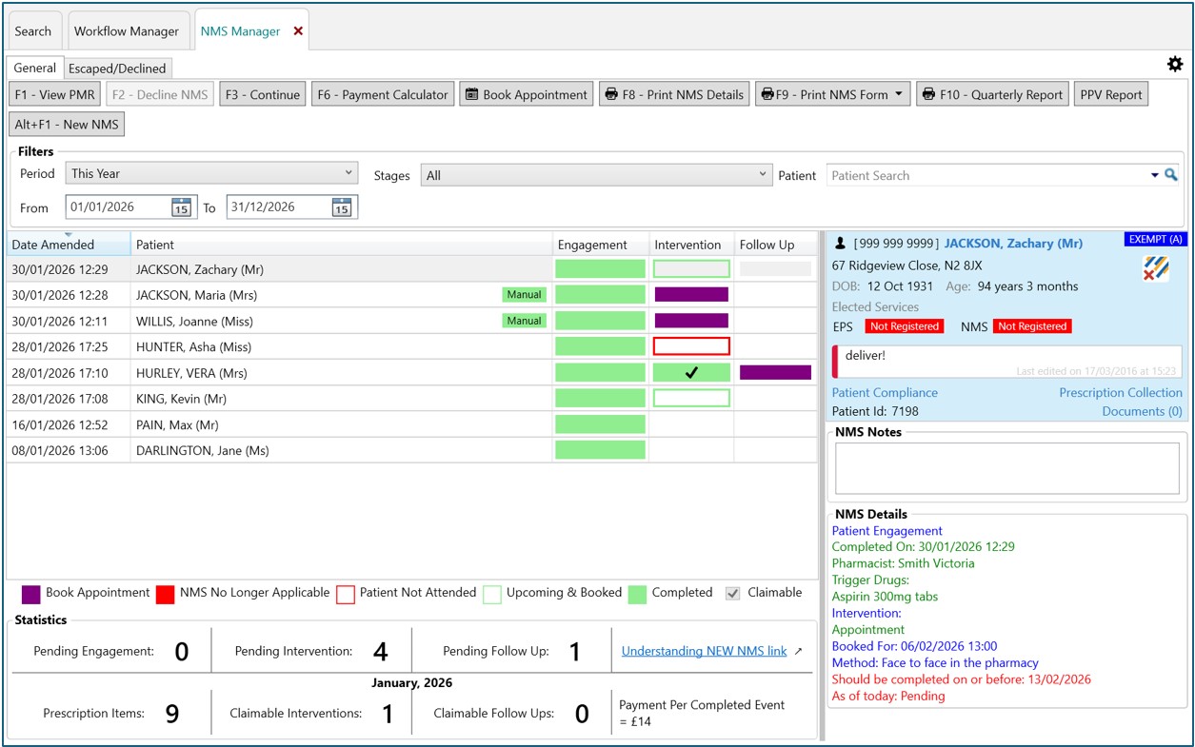
Task: Click F10 Quarterly Report printer button
Action: tap(990, 95)
